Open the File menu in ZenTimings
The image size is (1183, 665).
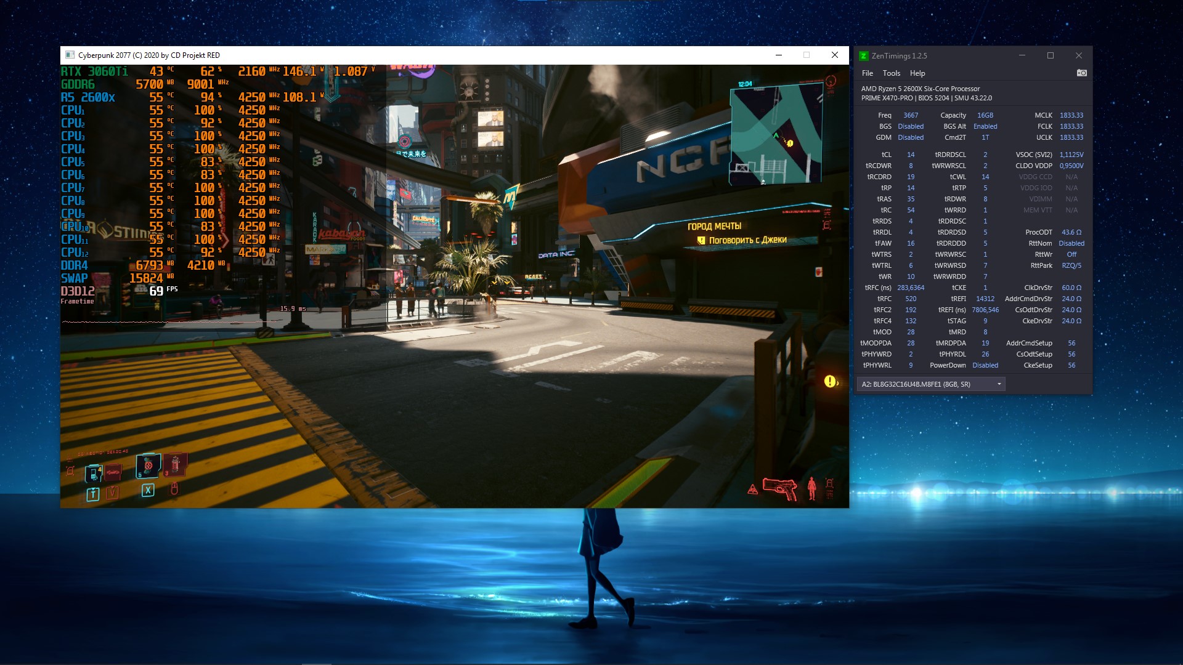coord(867,73)
